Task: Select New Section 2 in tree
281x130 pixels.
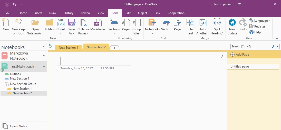Action: coord(23,93)
